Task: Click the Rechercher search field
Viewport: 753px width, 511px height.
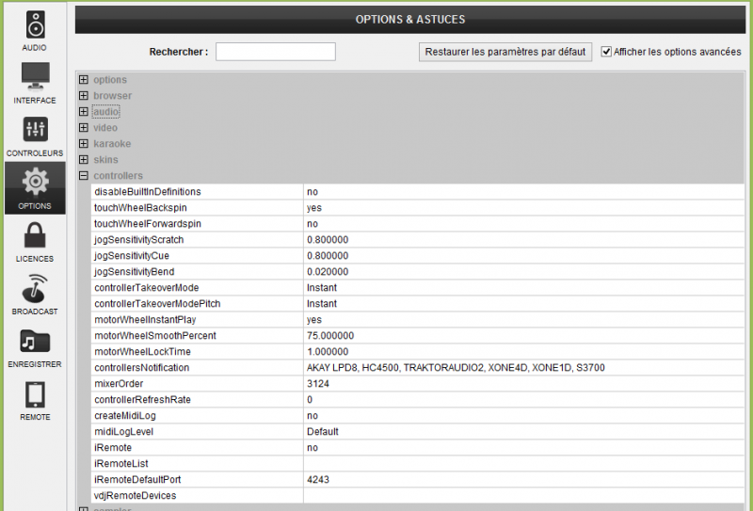Action: (275, 52)
